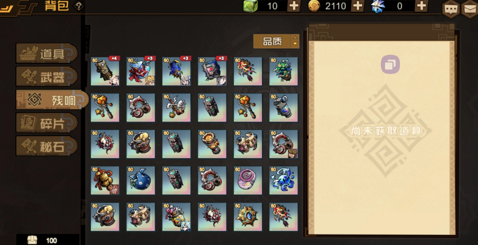Image resolution: width=478 pixels, height=245 pixels.
Task: Toggle sort order arrows beside 品质
Action: [x=295, y=41]
